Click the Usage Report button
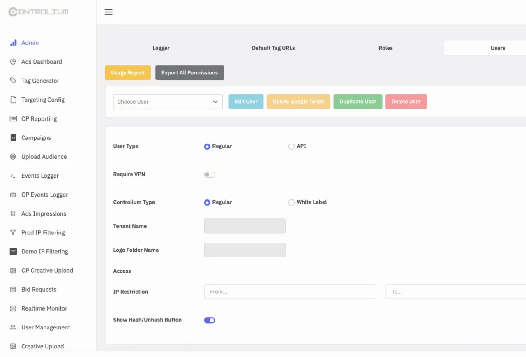This screenshot has height=357, width=526. (128, 73)
